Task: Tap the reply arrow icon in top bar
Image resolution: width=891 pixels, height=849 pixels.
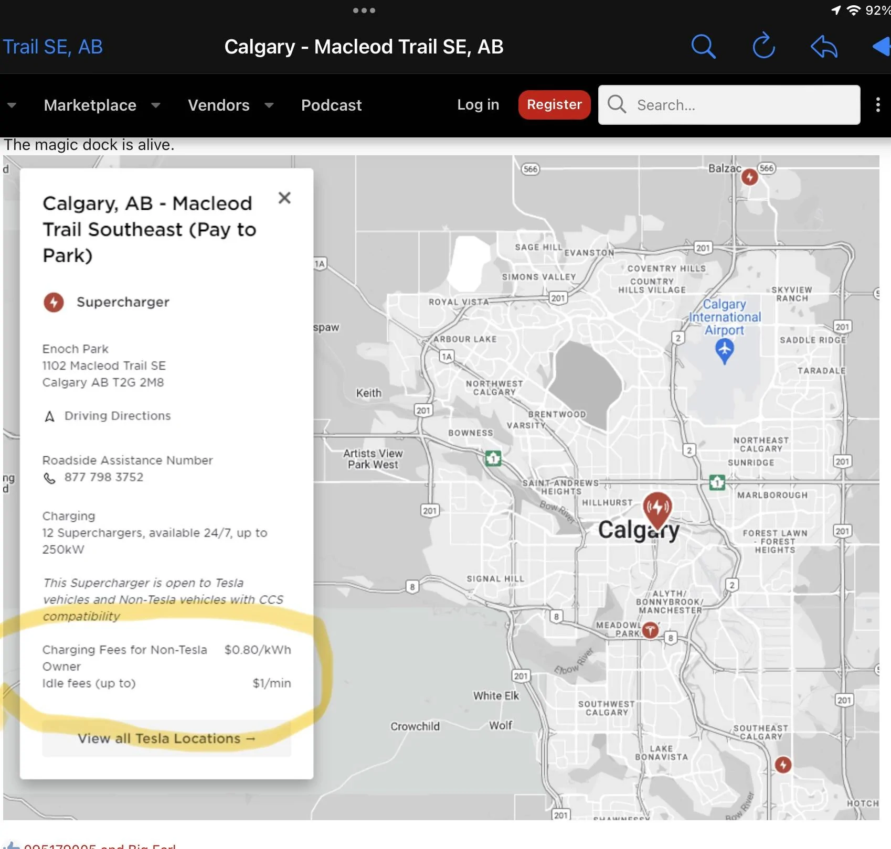Action: (x=824, y=47)
